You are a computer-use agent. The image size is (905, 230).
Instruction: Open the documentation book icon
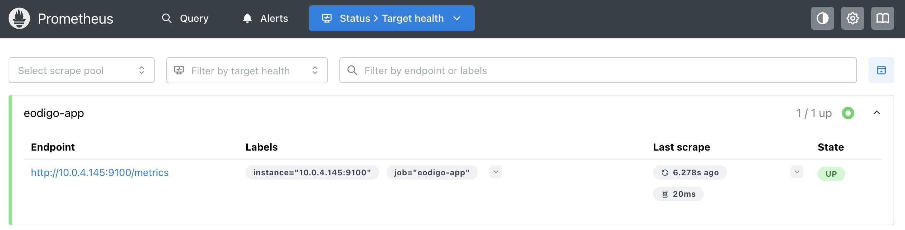(x=882, y=18)
